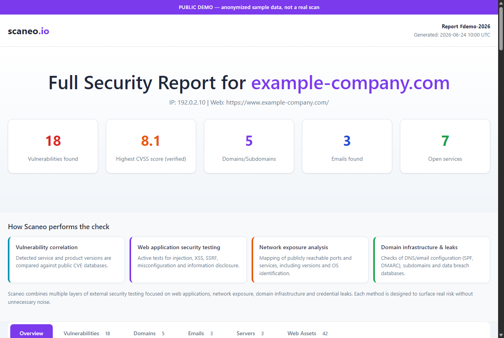The height and width of the screenshot is (338, 504).
Task: Select the Vulnerability correlation card
Action: point(66,260)
